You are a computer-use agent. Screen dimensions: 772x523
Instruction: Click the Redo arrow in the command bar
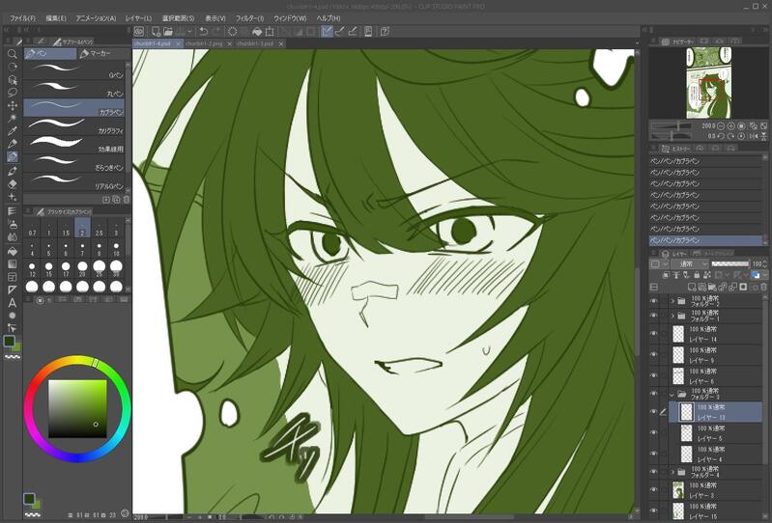pos(216,32)
